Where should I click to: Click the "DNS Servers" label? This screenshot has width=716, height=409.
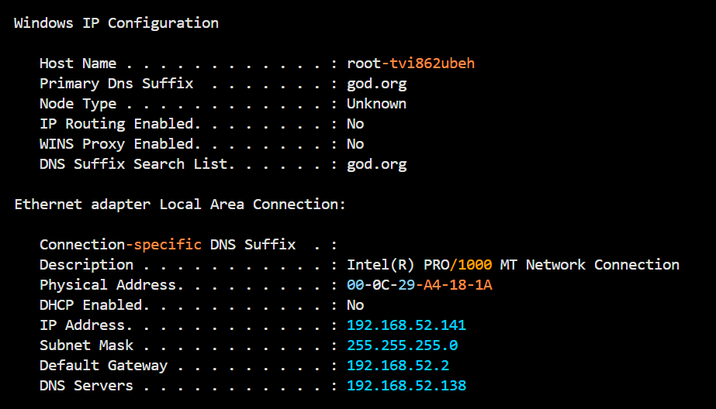point(86,386)
